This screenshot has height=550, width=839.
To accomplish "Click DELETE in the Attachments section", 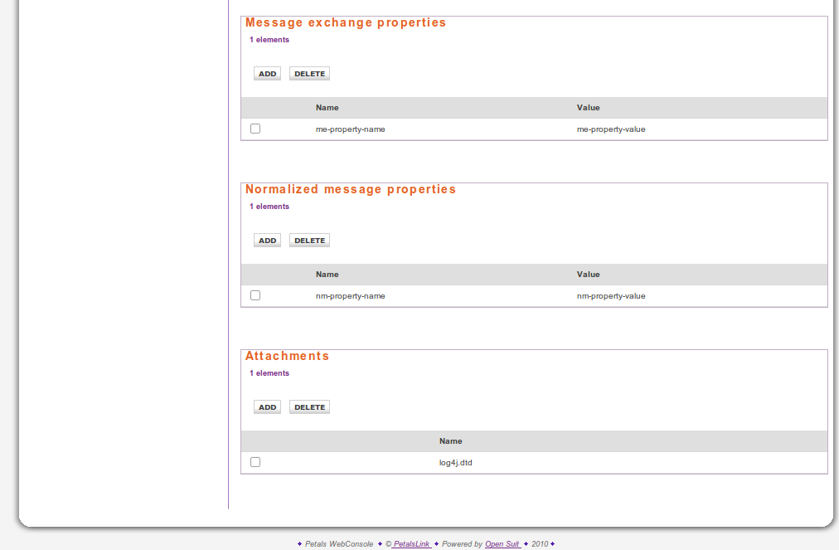I will pos(309,407).
